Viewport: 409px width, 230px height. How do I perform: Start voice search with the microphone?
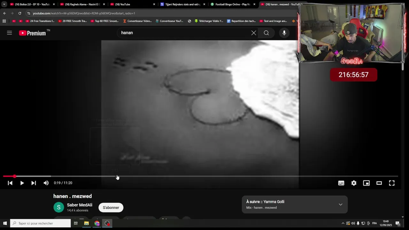[x=284, y=33]
